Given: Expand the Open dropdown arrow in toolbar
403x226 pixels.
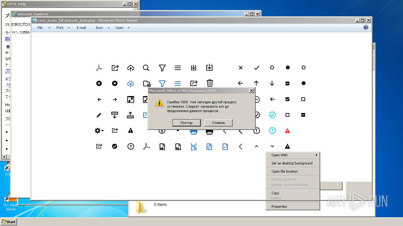Looking at the screenshot, I should (x=128, y=28).
